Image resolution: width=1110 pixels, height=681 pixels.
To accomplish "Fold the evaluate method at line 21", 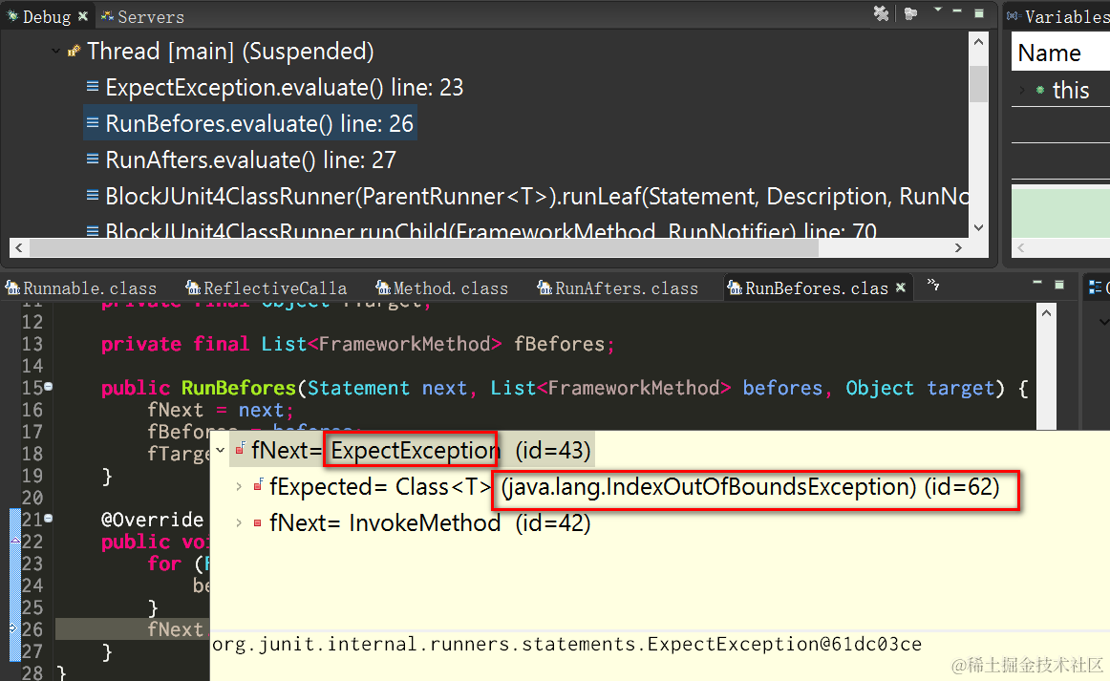I will tap(48, 519).
